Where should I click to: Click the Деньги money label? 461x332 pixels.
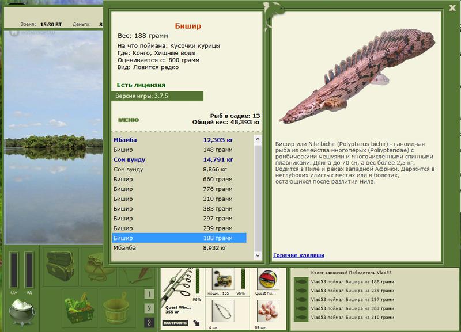pos(82,24)
